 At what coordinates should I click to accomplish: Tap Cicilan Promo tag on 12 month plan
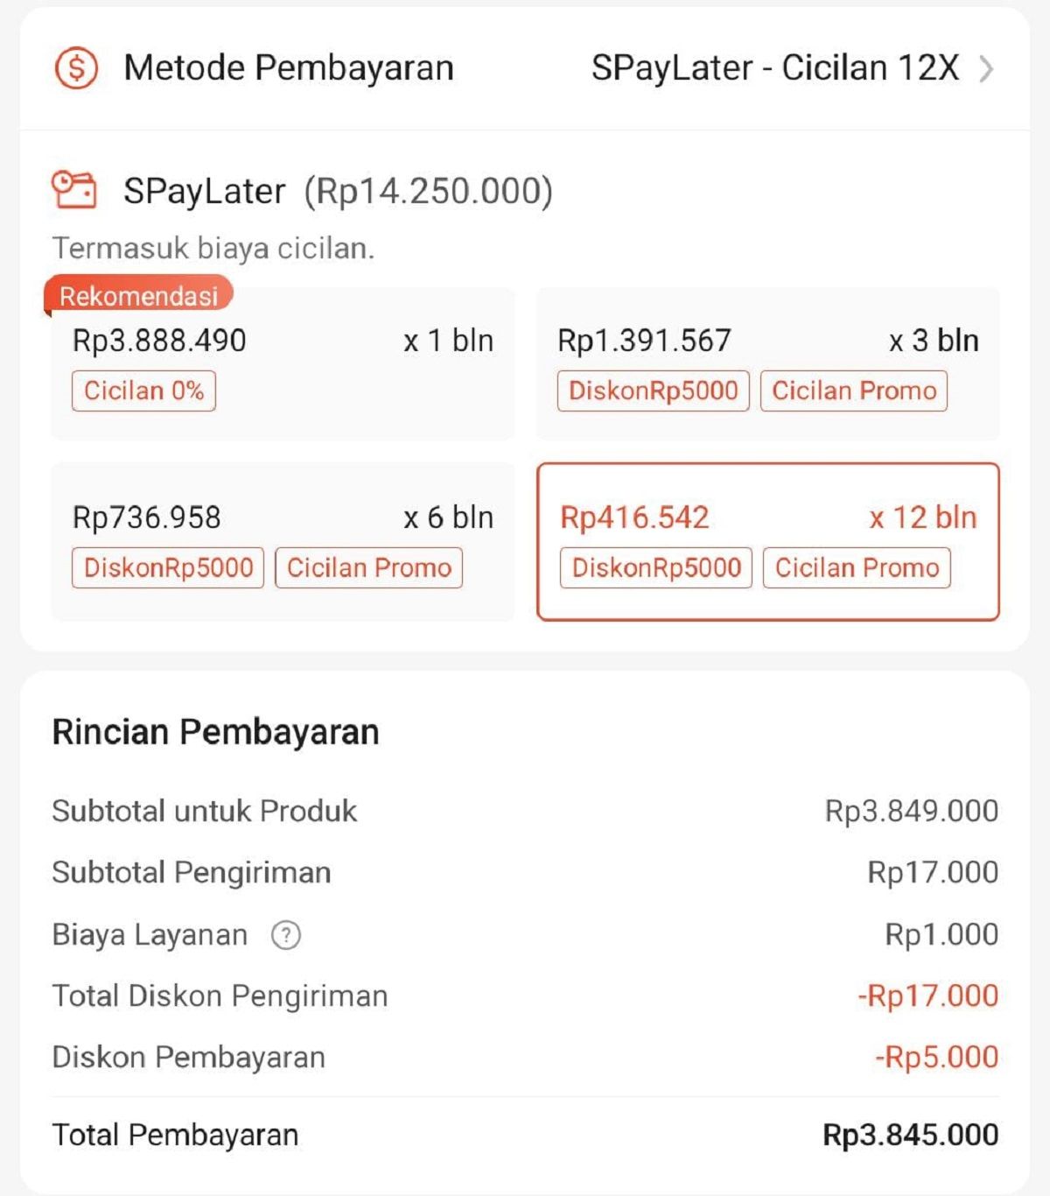tap(857, 567)
